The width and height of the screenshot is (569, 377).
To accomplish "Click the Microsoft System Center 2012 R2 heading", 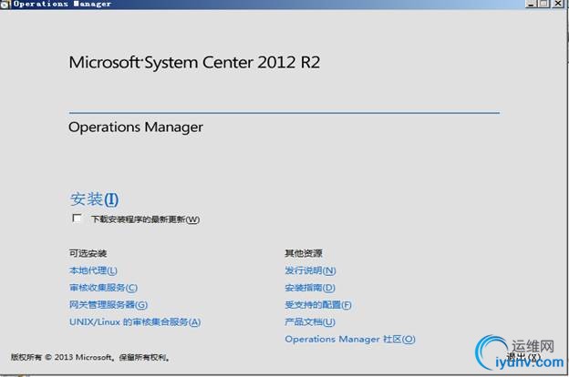I will click(194, 63).
